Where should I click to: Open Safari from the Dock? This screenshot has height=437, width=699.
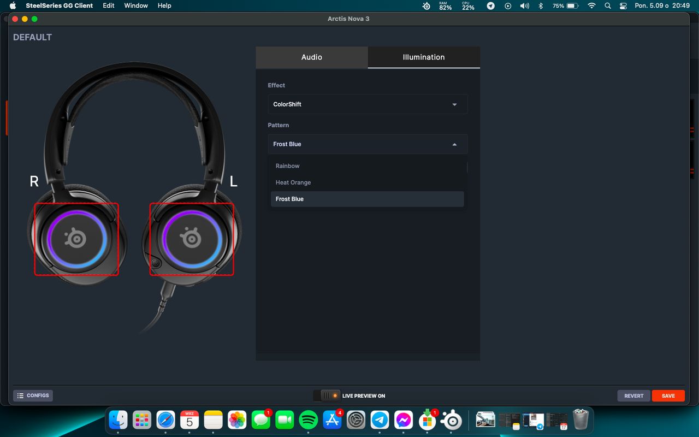coord(165,420)
